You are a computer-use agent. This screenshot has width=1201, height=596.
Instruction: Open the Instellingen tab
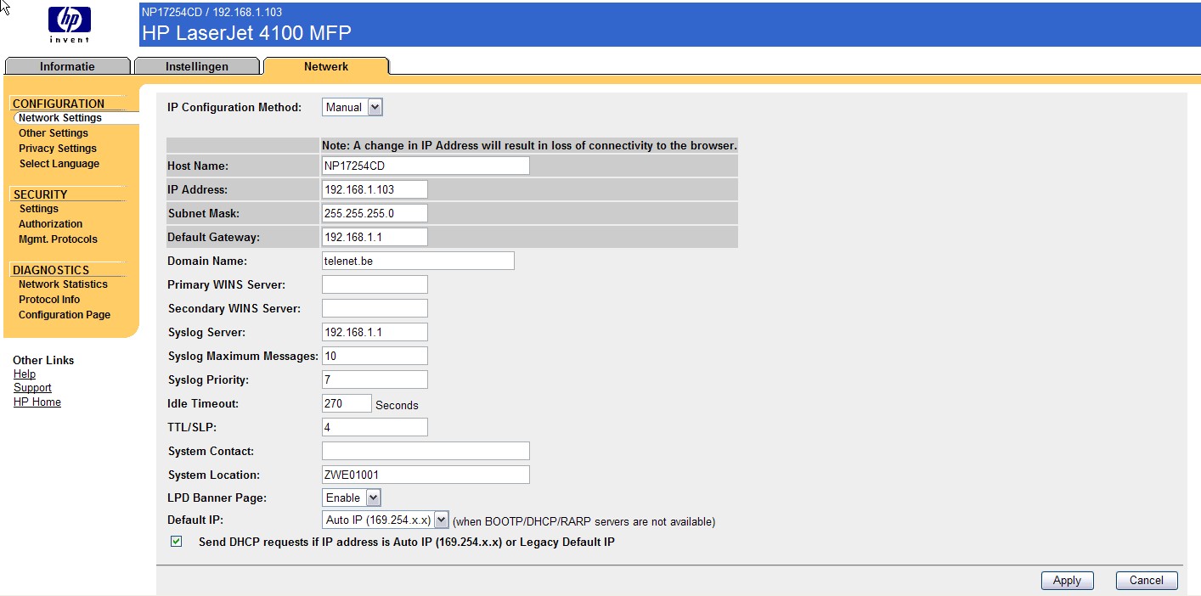(197, 66)
